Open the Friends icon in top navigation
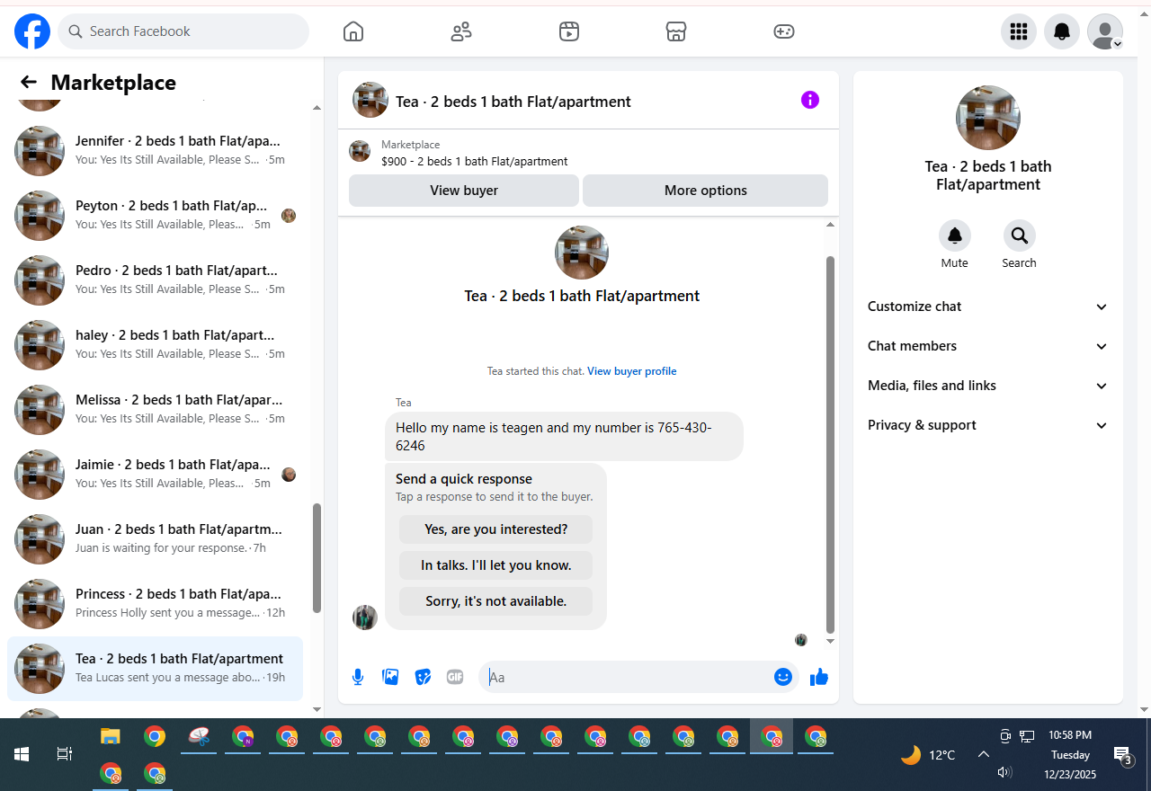1151x791 pixels. (x=461, y=31)
